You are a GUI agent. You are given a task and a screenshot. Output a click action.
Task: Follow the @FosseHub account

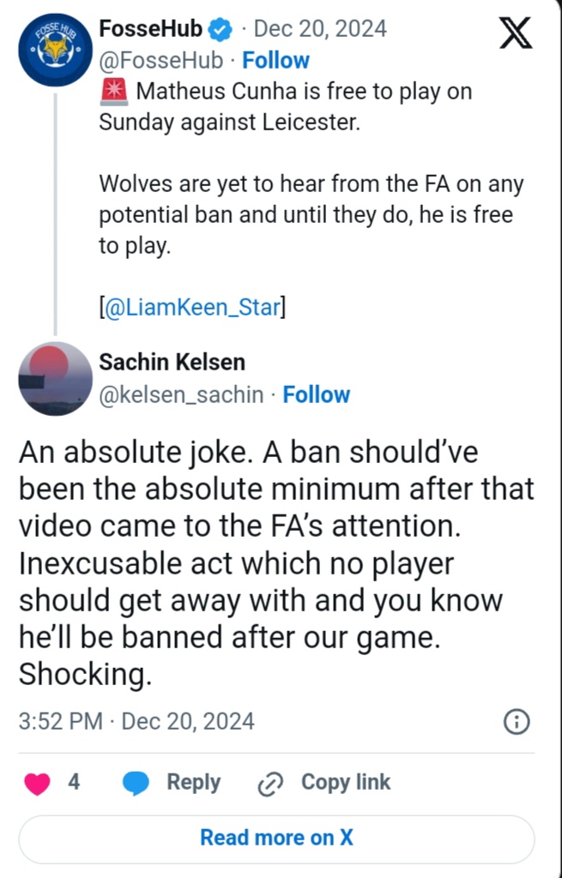click(x=275, y=61)
